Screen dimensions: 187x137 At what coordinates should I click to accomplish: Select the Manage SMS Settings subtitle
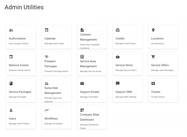pyautogui.click(x=126, y=97)
